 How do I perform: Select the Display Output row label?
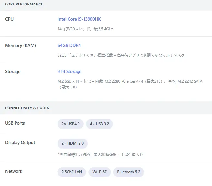pyautogui.click(x=20, y=142)
